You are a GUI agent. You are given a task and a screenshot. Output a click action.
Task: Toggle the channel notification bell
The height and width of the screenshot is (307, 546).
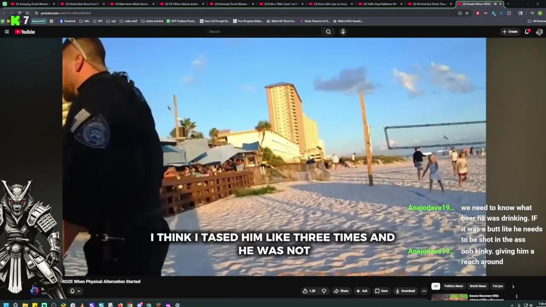72,291
